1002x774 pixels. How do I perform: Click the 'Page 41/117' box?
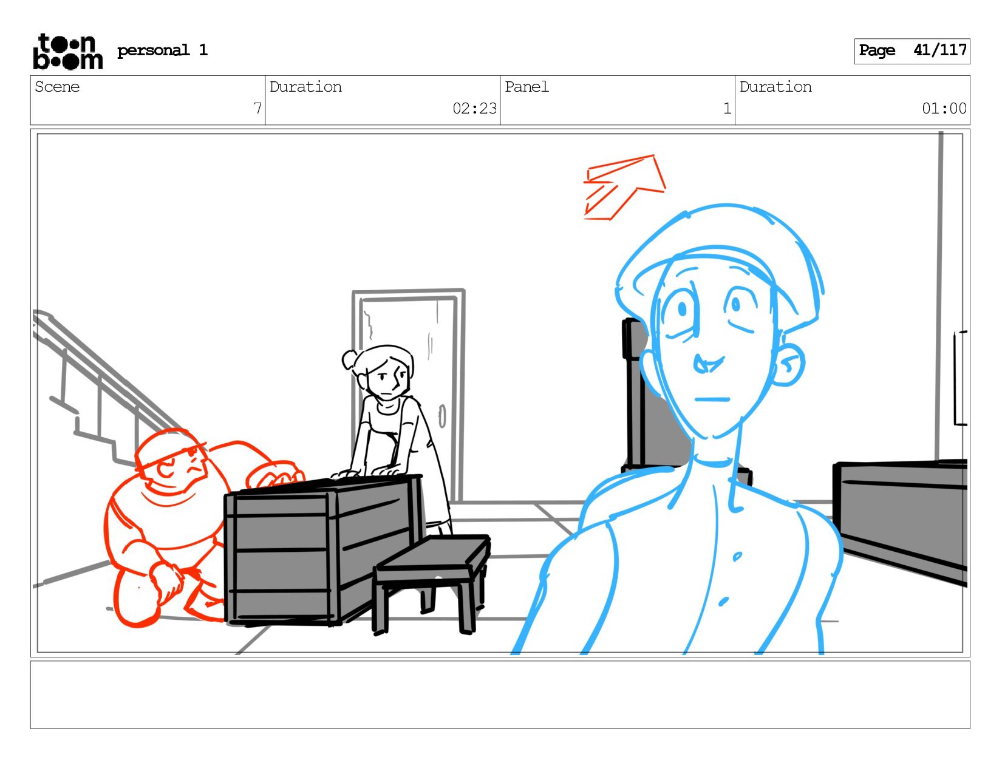point(912,51)
